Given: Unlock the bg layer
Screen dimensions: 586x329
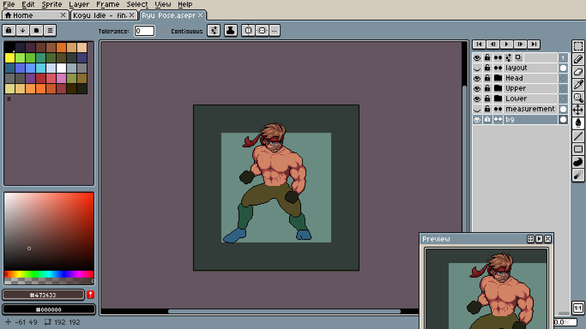Looking at the screenshot, I should pyautogui.click(x=487, y=119).
